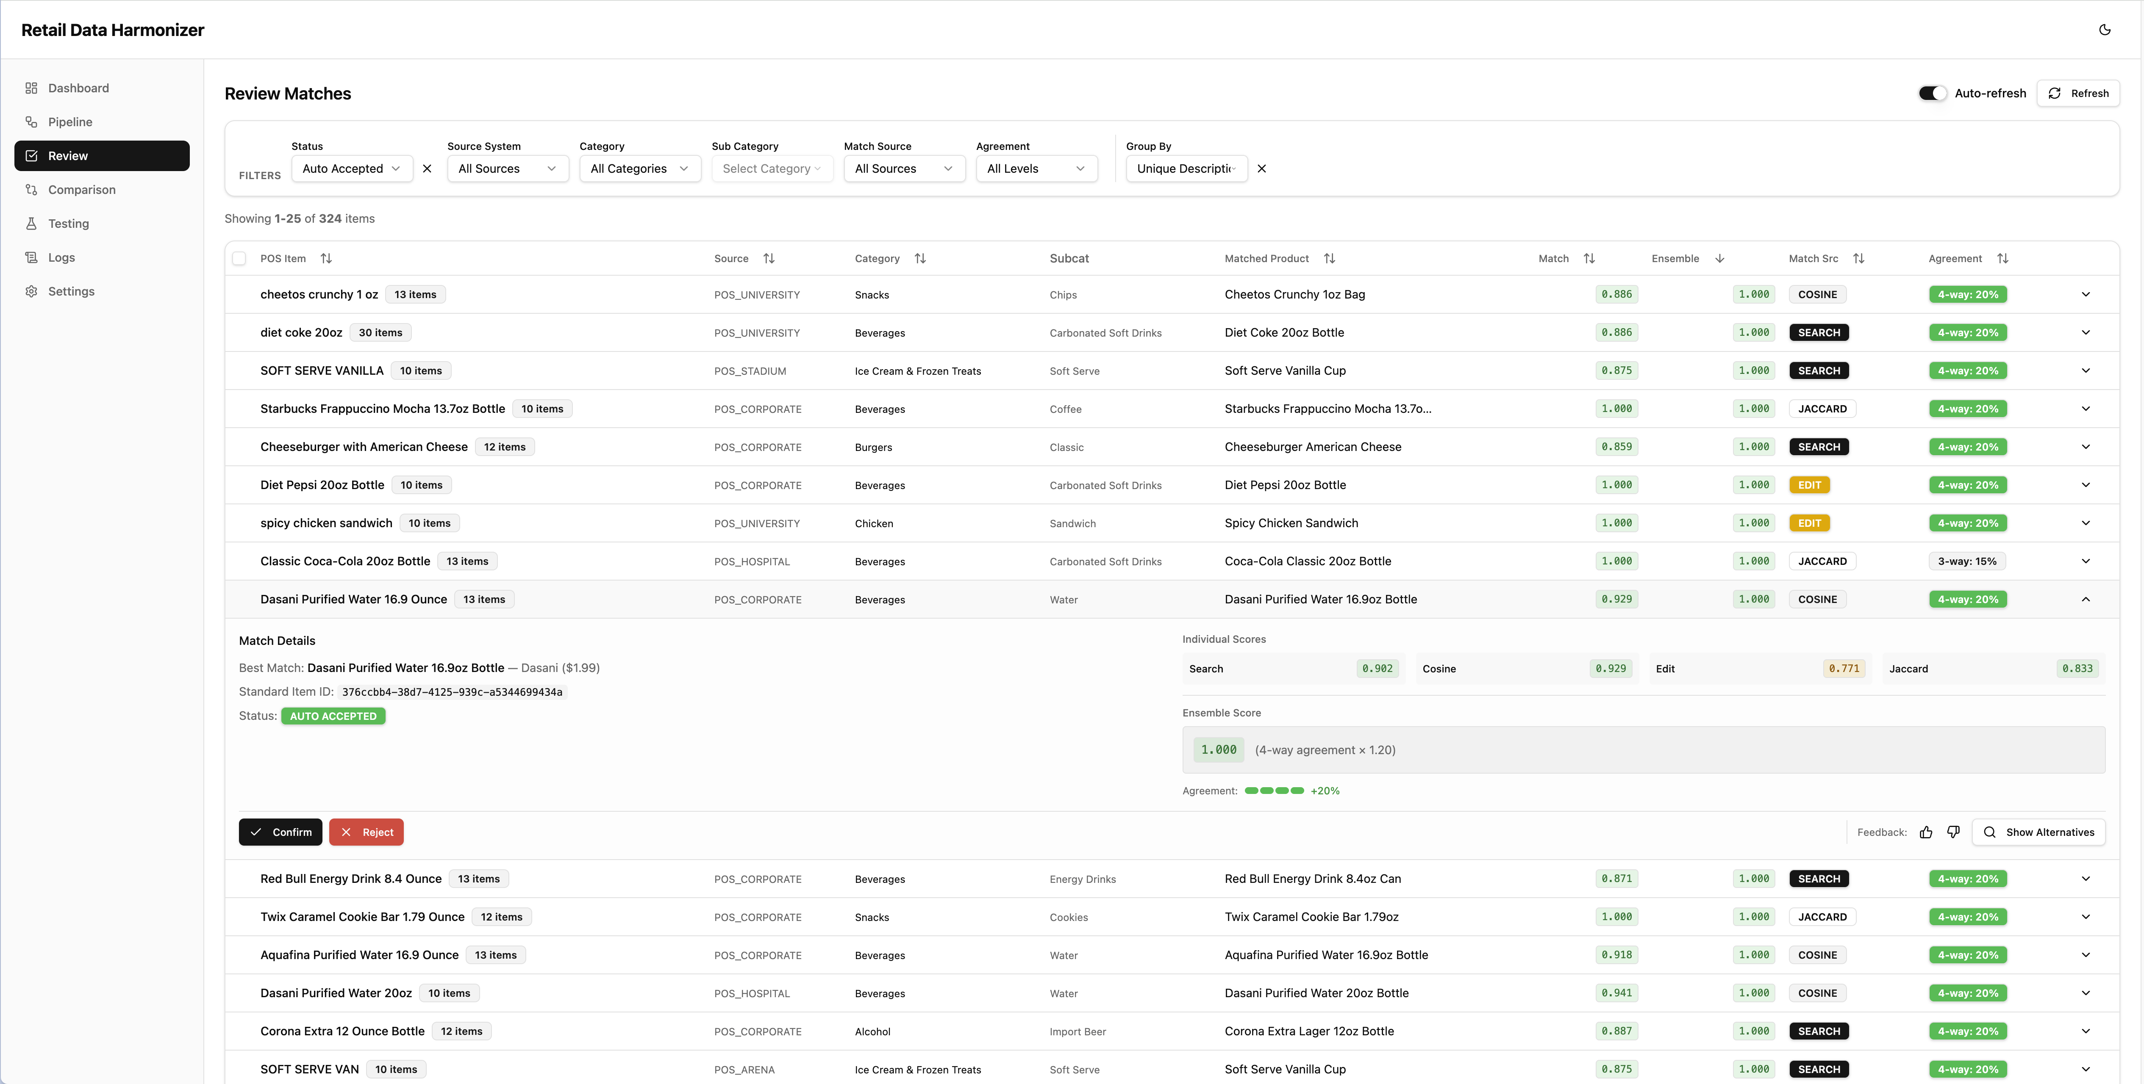
Task: Click the Settings gear icon in sidebar
Action: point(32,291)
